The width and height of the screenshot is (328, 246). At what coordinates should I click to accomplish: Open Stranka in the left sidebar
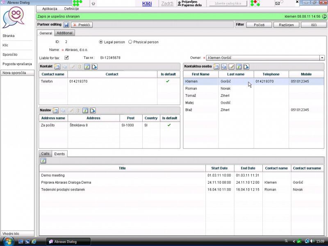9,36
